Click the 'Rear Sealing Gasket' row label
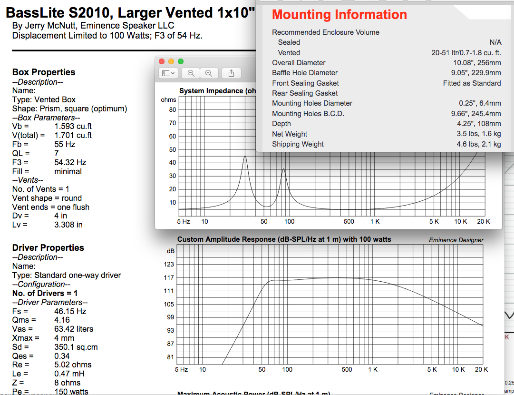The height and width of the screenshot is (395, 514). [304, 93]
